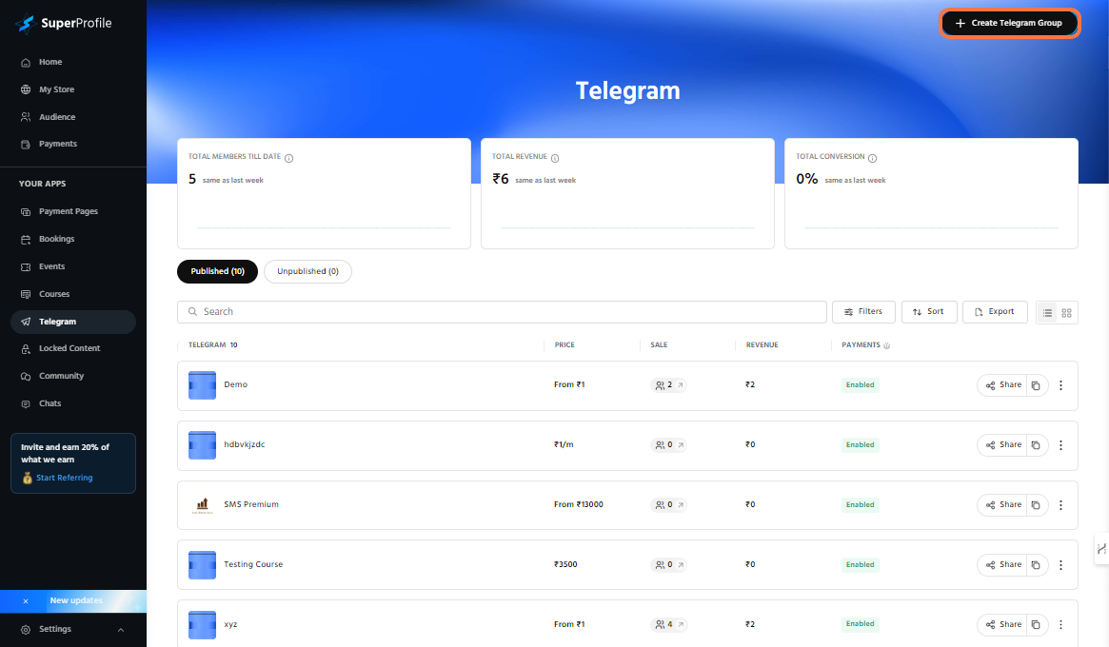Expand the Settings menu chevron
1109x647 pixels.
pyautogui.click(x=120, y=630)
